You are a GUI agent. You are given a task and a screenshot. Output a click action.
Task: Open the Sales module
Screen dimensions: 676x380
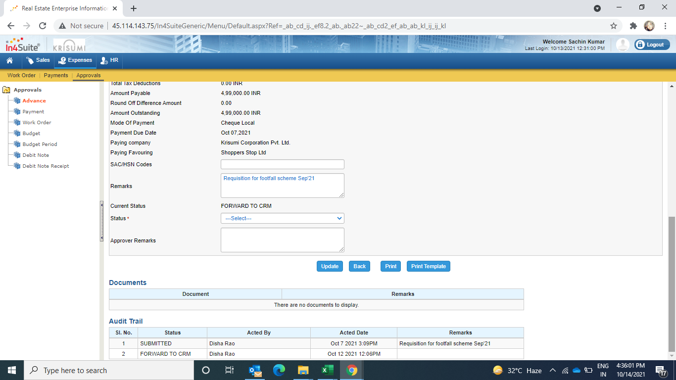[38, 60]
